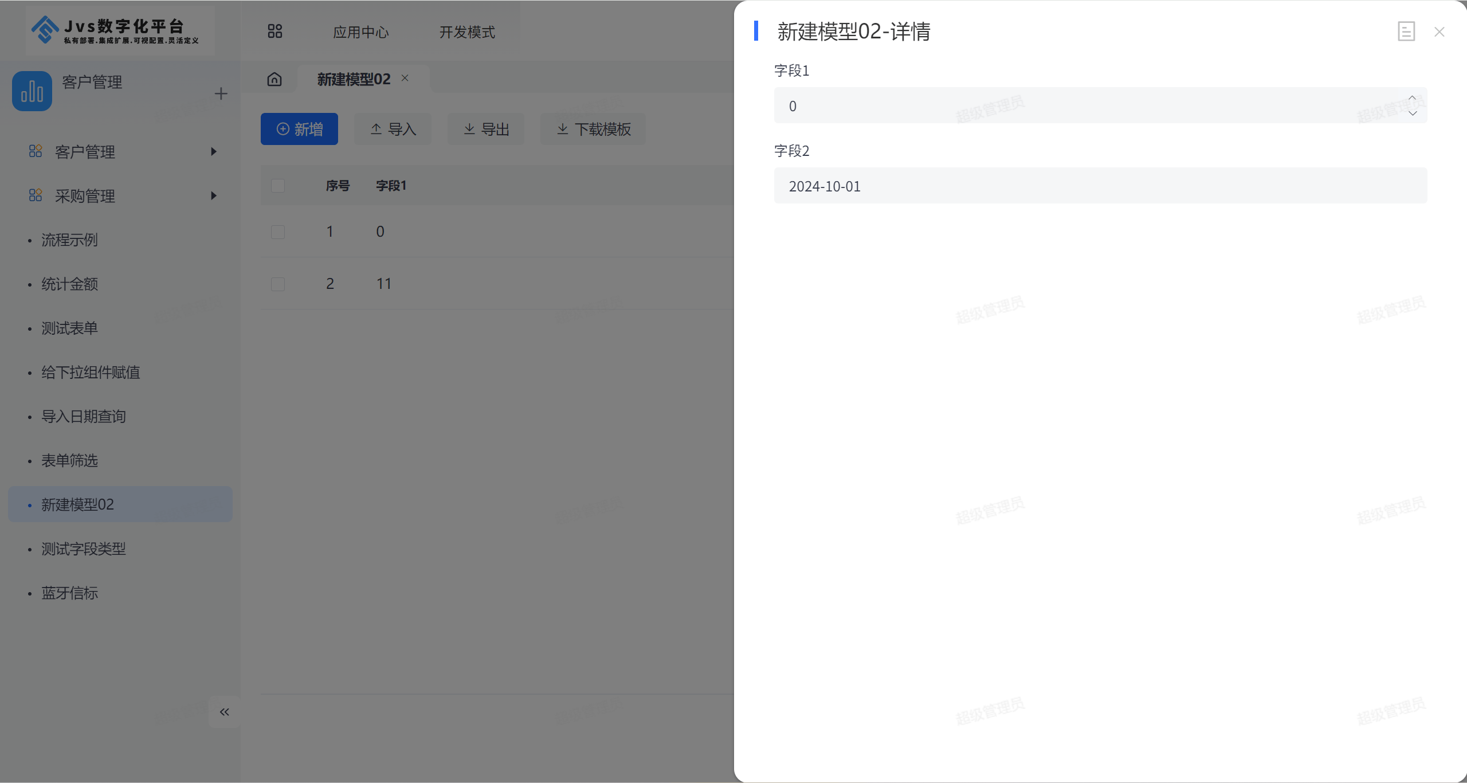This screenshot has height=783, width=1467.
Task: Switch to 开发模式
Action: [x=466, y=32]
